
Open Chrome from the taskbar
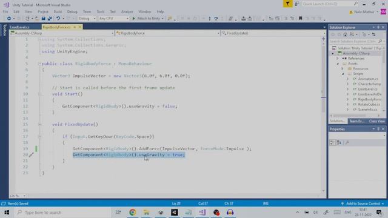133,213
